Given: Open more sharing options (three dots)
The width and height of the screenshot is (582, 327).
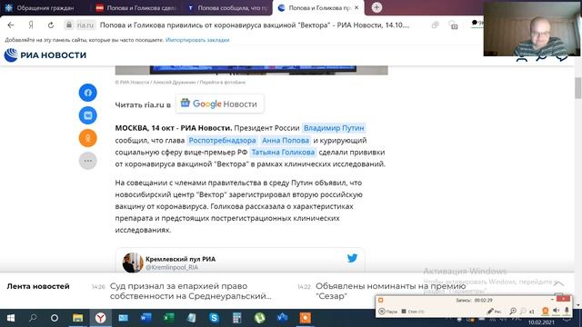Looking at the screenshot, I should (87, 161).
